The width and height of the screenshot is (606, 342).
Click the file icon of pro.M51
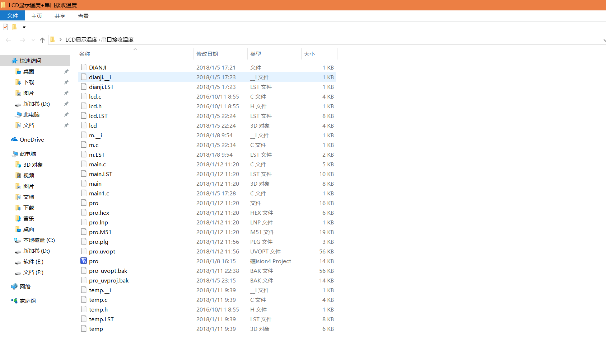[x=84, y=232]
